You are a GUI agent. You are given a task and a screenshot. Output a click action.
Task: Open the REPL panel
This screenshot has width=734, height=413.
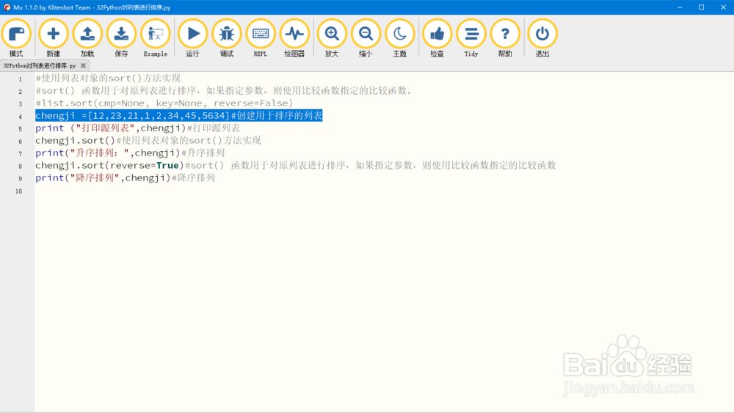pyautogui.click(x=261, y=38)
